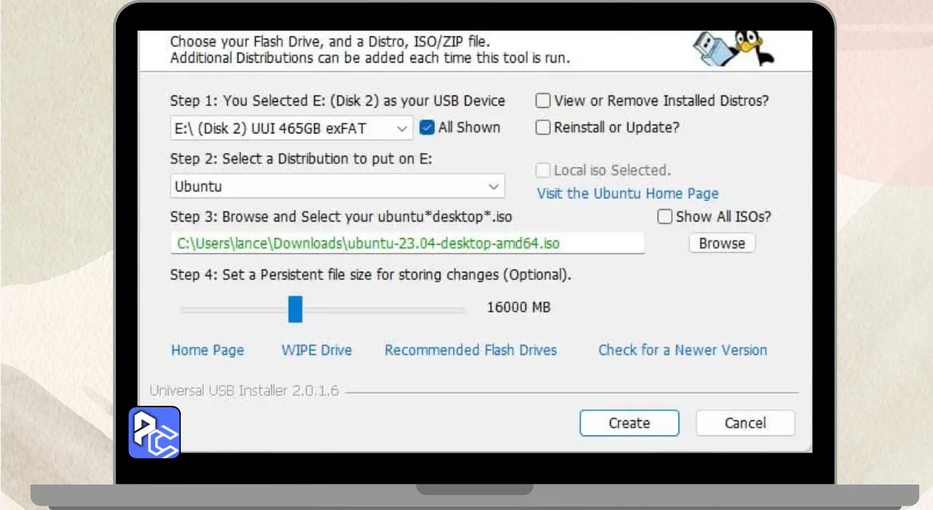The image size is (933, 510).
Task: Enable Show All ISOs checkbox
Action: click(665, 216)
